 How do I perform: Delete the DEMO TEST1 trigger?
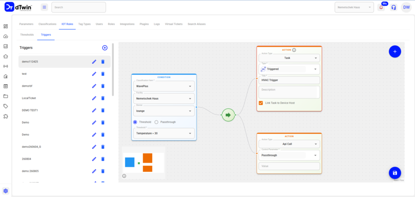(103, 110)
